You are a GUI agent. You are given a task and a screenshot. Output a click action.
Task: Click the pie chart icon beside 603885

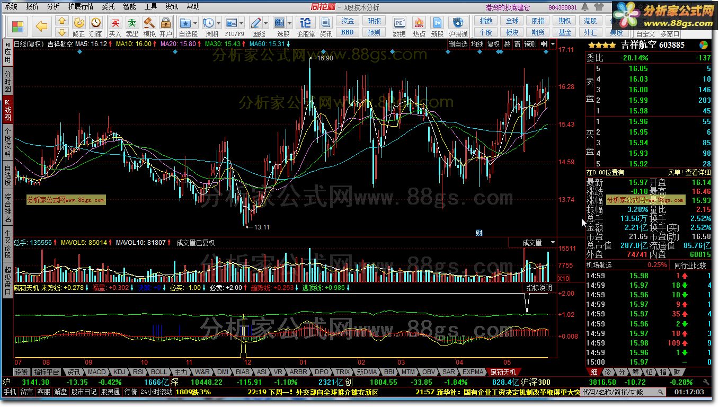pos(703,45)
